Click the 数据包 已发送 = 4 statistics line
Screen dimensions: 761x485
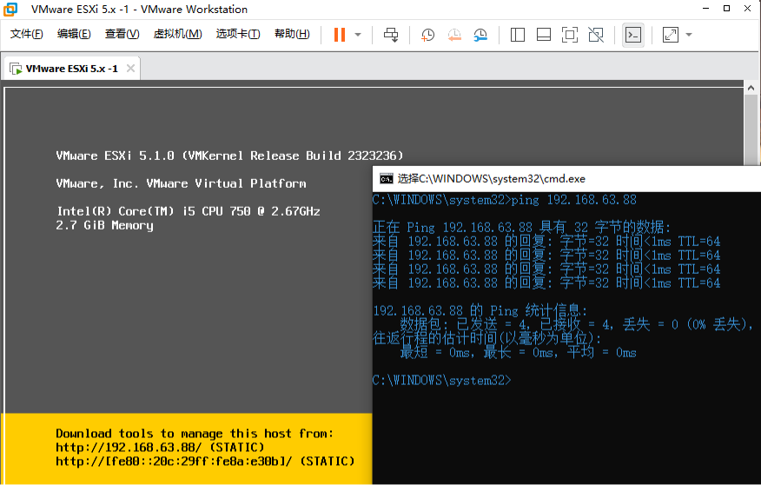click(576, 324)
